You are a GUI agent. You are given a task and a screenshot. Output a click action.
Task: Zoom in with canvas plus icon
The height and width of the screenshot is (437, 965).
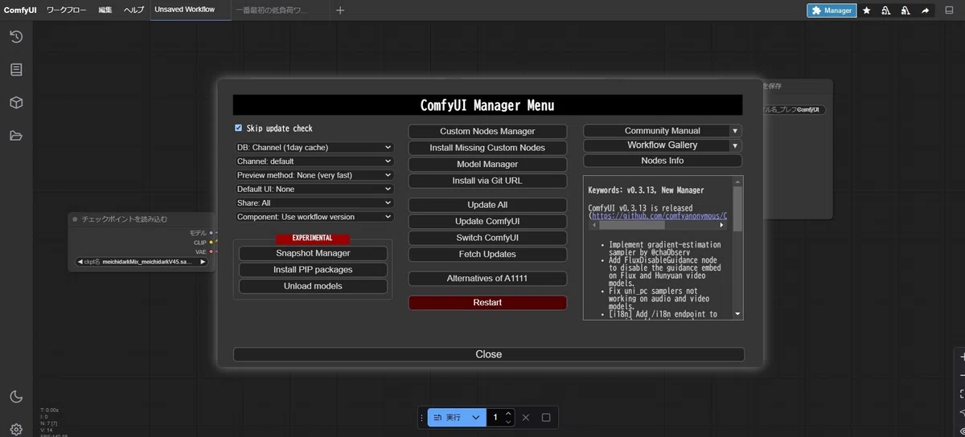961,358
